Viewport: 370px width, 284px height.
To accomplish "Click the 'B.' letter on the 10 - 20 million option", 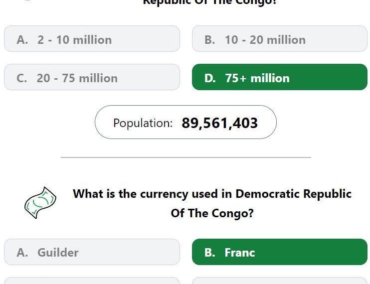I will tap(210, 40).
